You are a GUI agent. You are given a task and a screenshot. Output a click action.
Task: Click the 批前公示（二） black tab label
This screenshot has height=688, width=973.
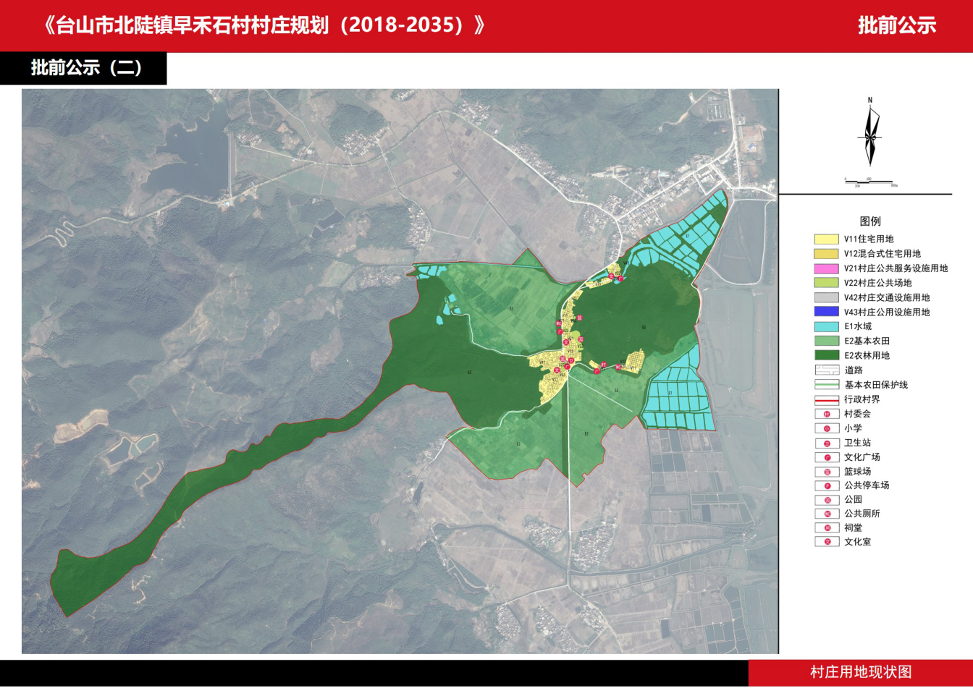tap(87, 68)
